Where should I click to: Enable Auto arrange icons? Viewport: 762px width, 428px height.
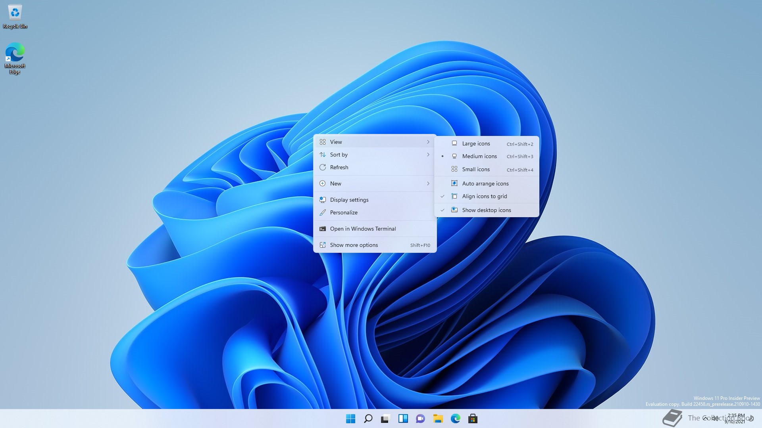coord(485,183)
